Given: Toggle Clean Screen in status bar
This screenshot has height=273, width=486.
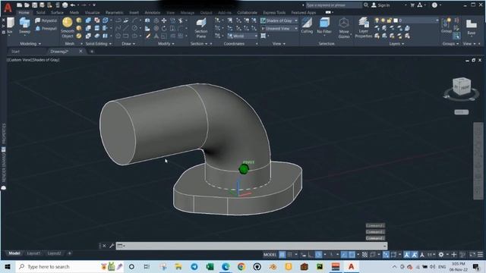Looking at the screenshot, I should (472, 255).
